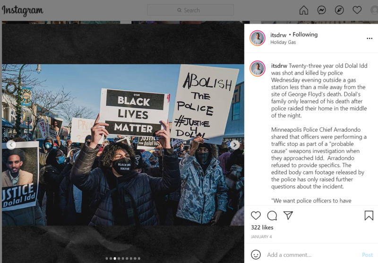Go back to the previous photo with the left arrow

(11, 145)
